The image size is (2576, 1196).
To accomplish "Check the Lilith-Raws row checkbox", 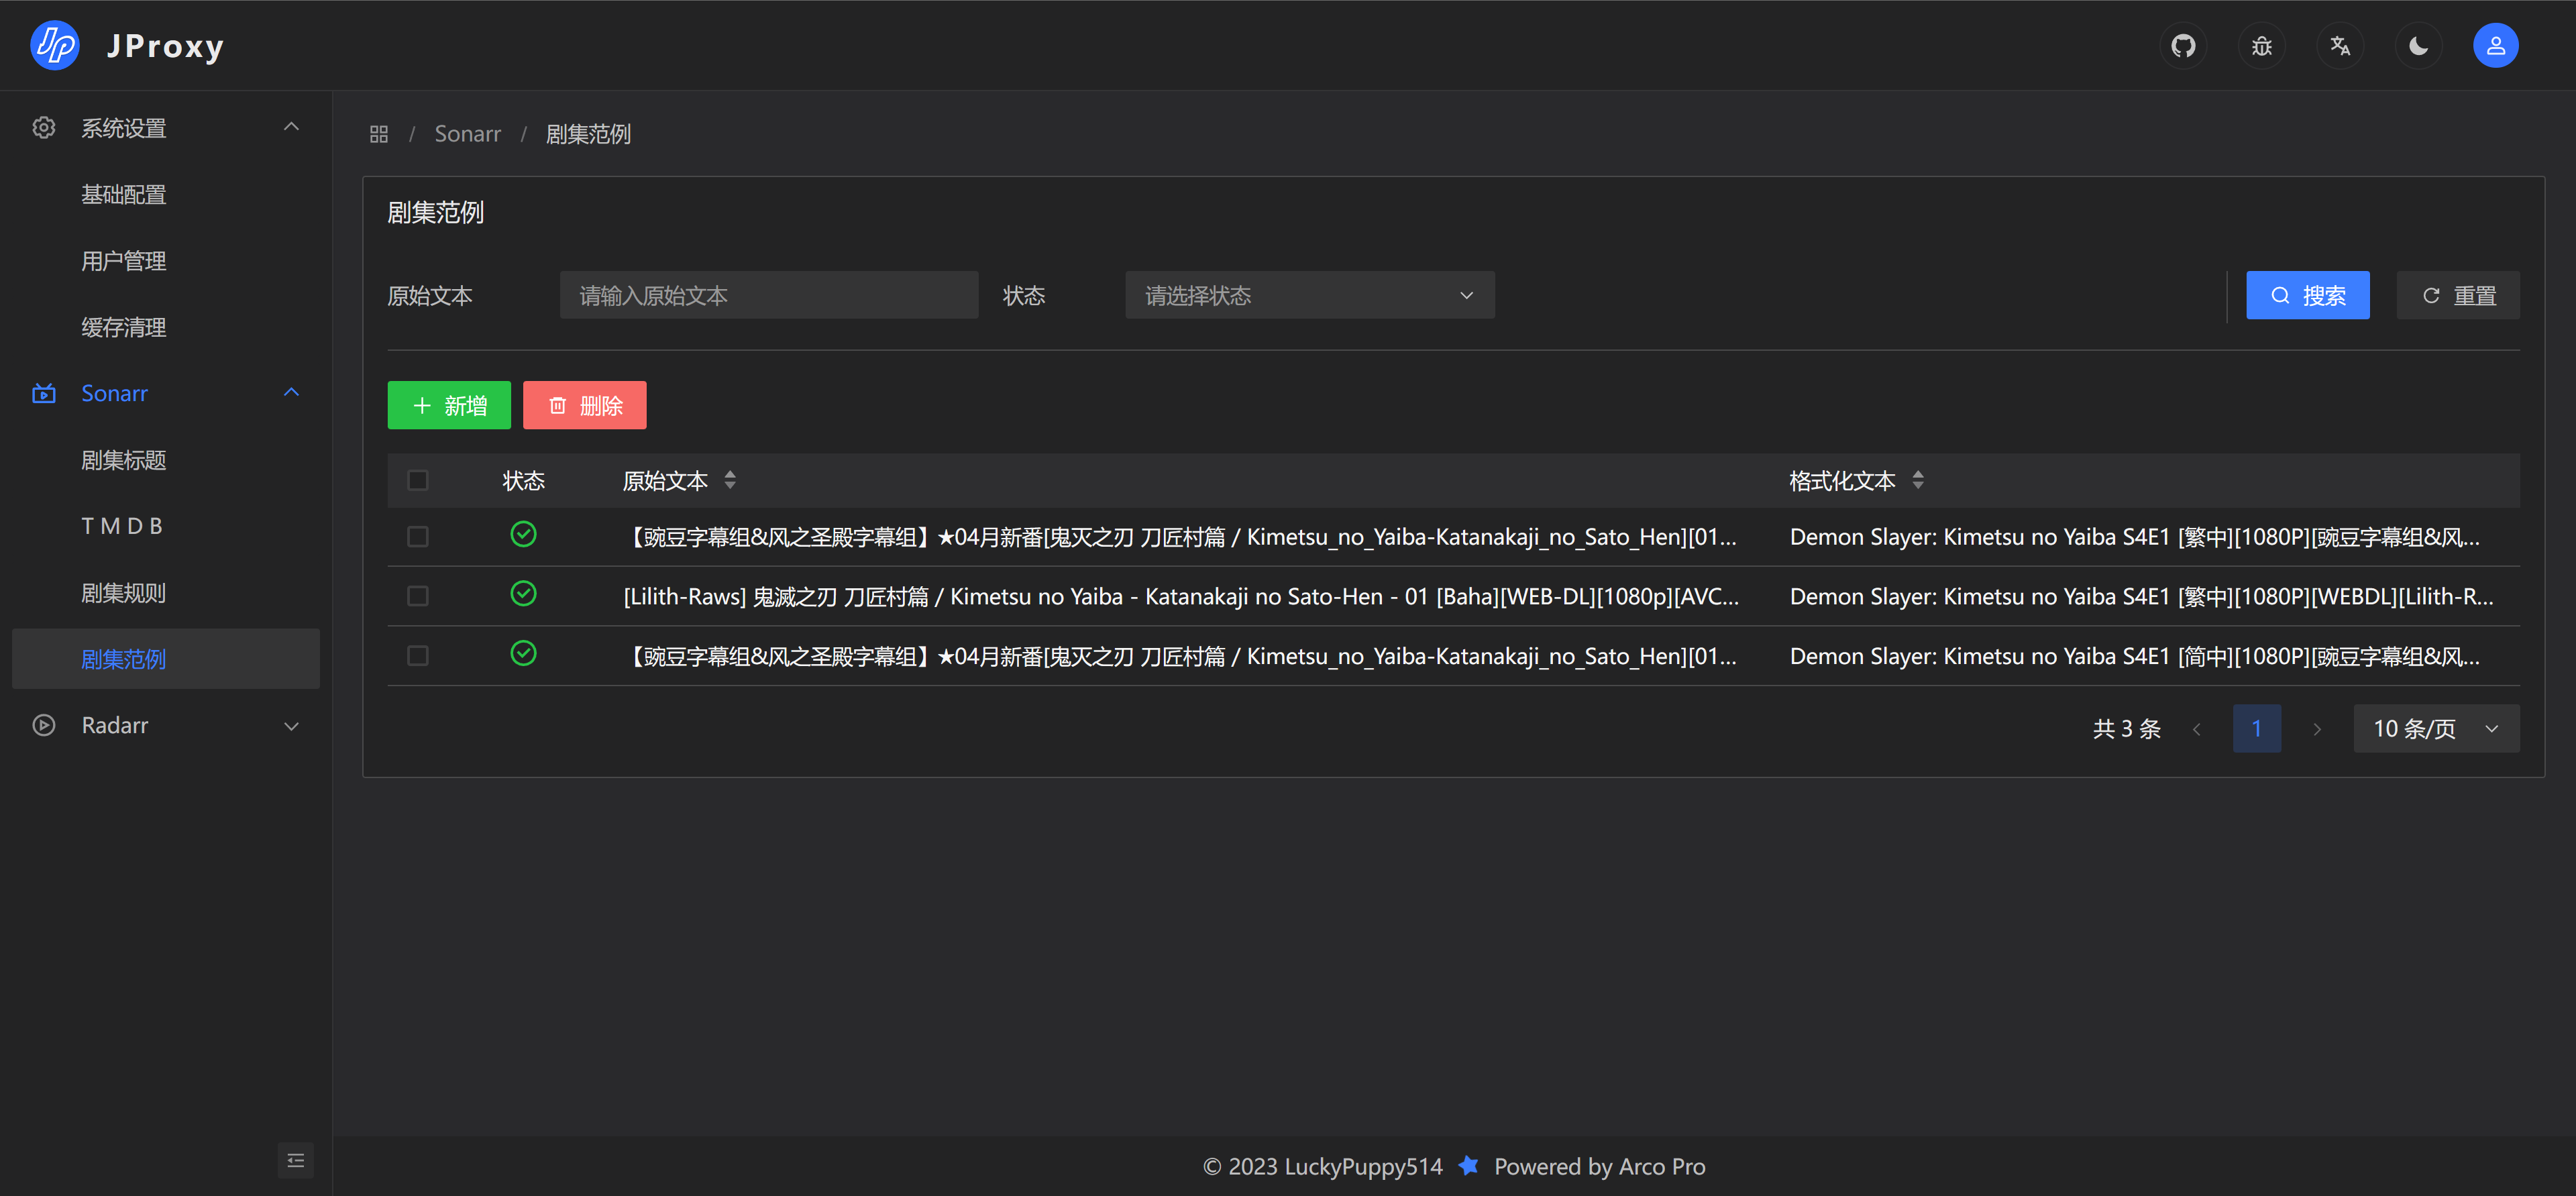I will coord(418,595).
